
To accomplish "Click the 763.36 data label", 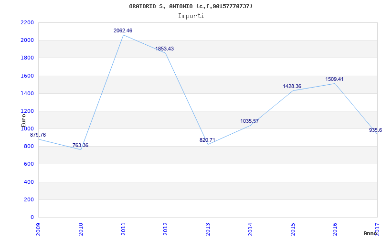I will (x=80, y=146).
